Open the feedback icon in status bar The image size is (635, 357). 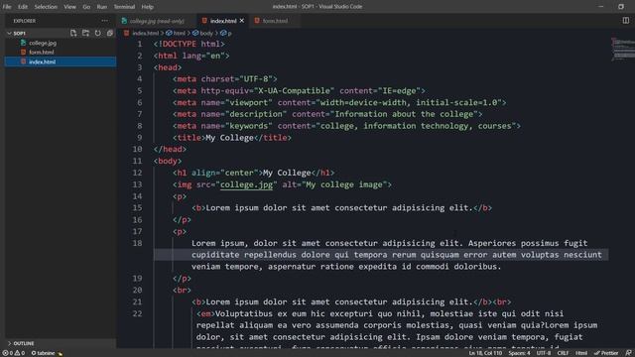[628, 353]
